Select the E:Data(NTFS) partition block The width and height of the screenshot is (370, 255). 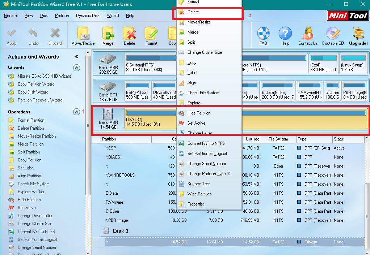coord(278,91)
